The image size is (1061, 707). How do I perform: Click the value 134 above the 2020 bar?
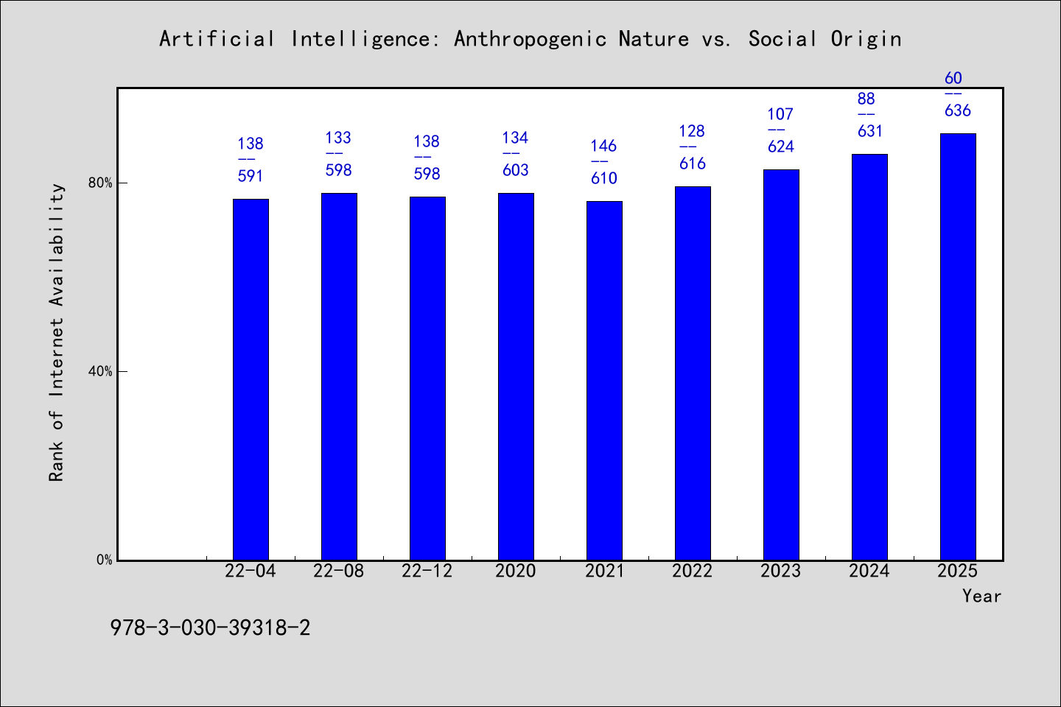(516, 138)
